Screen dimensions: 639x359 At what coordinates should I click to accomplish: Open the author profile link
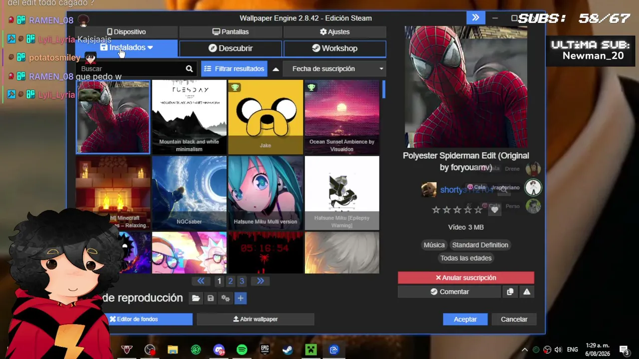tap(466, 190)
